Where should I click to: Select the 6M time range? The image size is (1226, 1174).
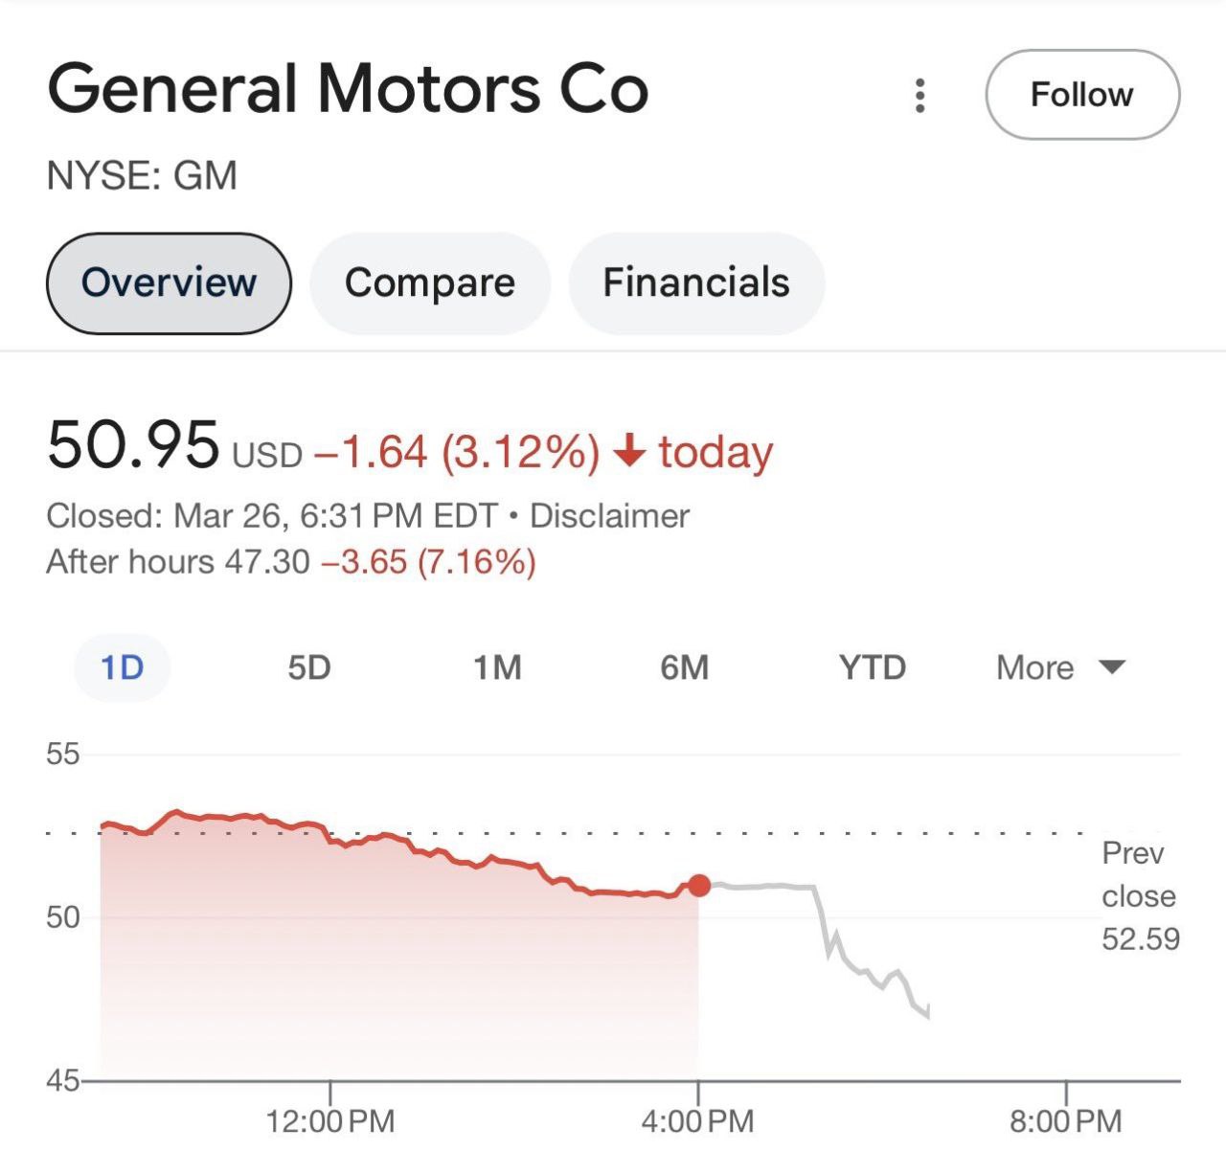pyautogui.click(x=684, y=667)
